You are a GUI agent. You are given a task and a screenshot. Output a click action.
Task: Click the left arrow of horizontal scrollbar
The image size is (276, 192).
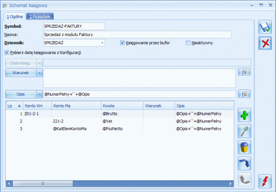coord(9,184)
